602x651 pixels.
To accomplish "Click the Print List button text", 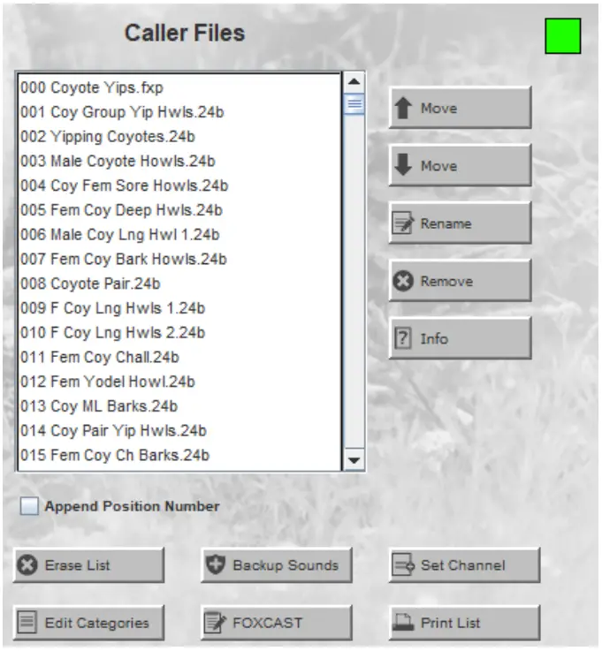I will [450, 623].
